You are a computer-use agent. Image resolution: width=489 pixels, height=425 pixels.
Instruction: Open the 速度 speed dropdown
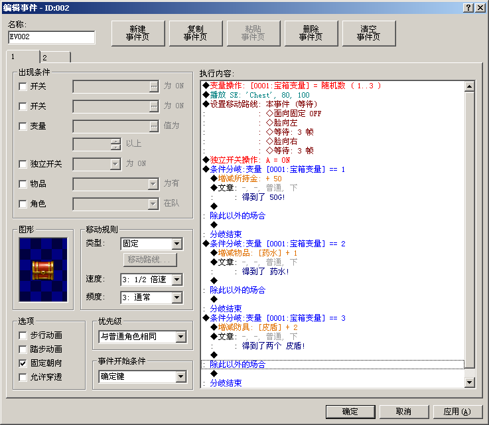point(177,280)
